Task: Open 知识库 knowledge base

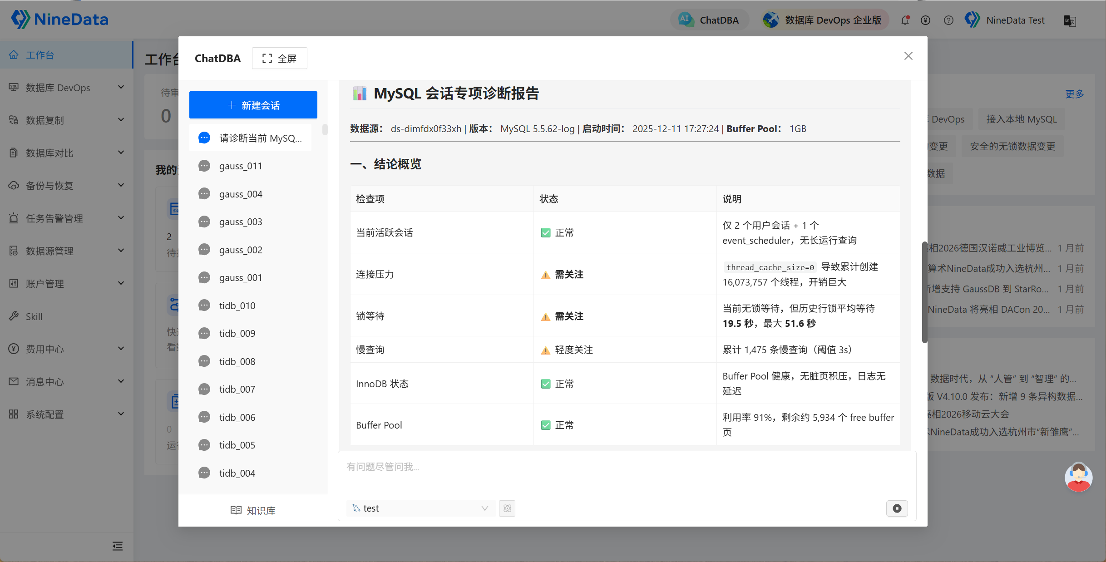Action: point(253,511)
